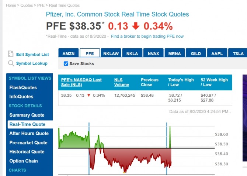Open the MRNA symbol tab
This screenshot has width=247, height=176.
point(174,54)
